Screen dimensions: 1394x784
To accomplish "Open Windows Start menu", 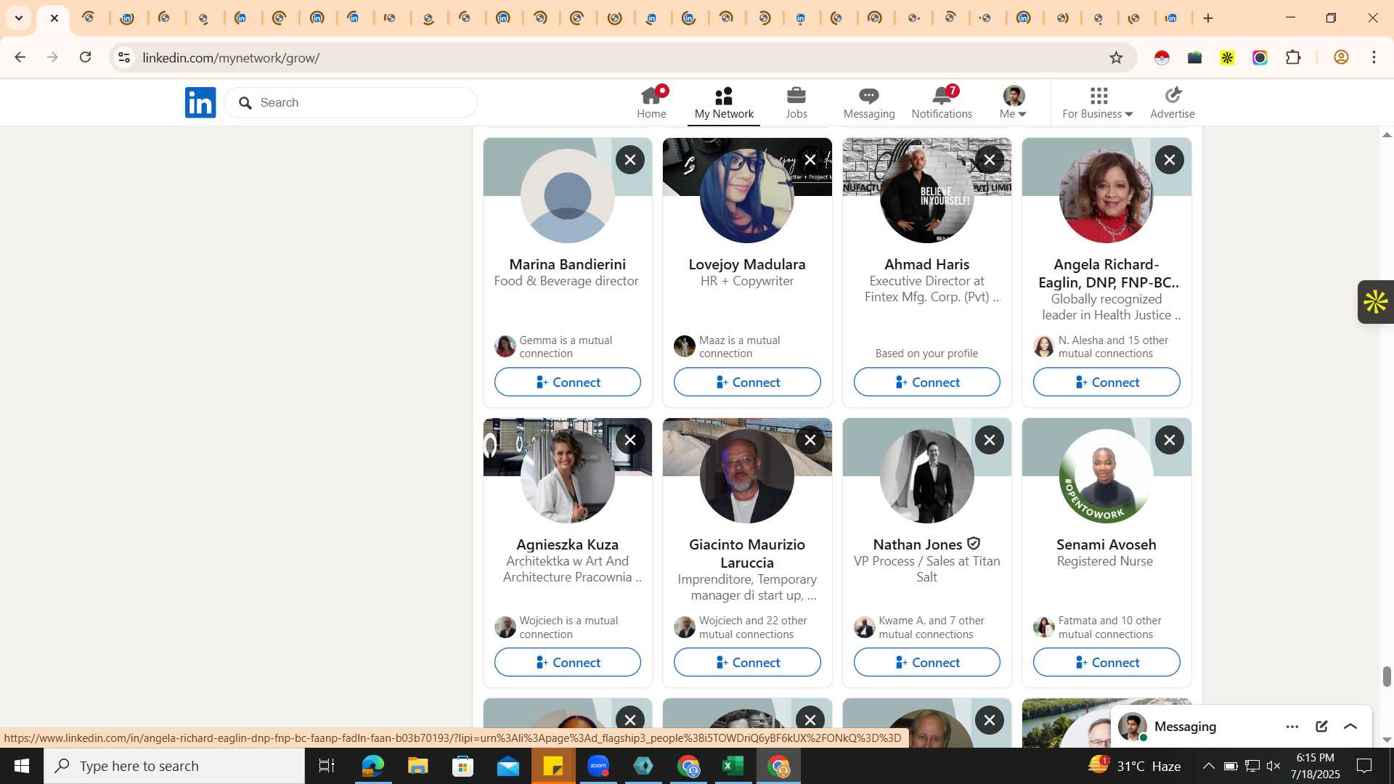I will pos(21,766).
